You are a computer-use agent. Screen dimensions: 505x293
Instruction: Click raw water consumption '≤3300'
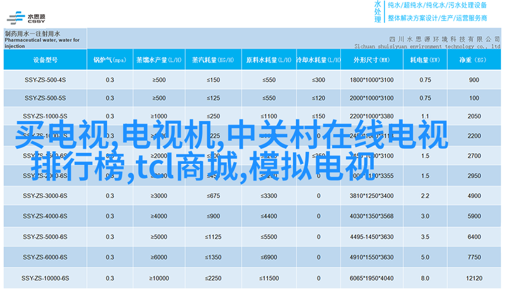pos(269,196)
